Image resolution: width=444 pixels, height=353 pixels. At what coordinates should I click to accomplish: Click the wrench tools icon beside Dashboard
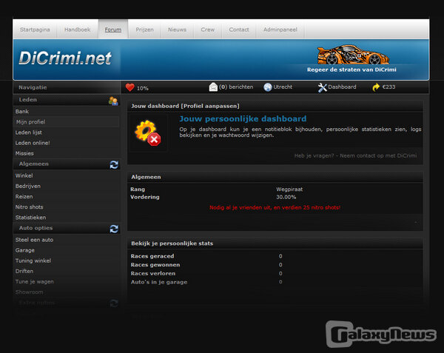(x=322, y=87)
